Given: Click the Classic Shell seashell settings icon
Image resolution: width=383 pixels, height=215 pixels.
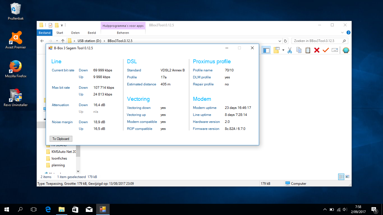Looking at the screenshot, I should (346, 50).
